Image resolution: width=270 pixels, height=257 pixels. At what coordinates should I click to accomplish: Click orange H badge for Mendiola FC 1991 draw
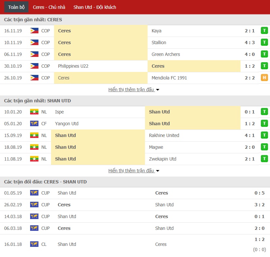pyautogui.click(x=264, y=77)
